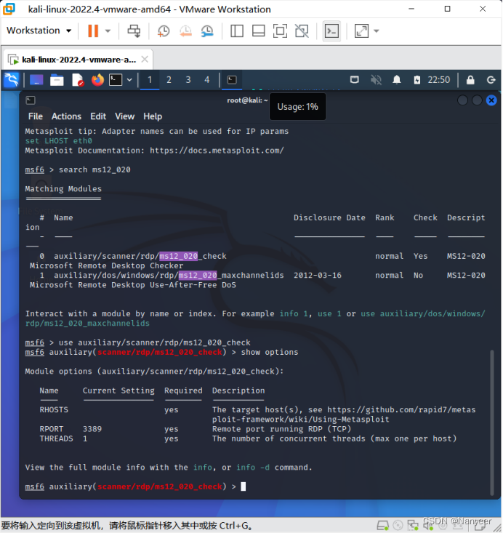Launch Firefox from the Kali panel
This screenshot has height=533, width=503.
pos(97,80)
